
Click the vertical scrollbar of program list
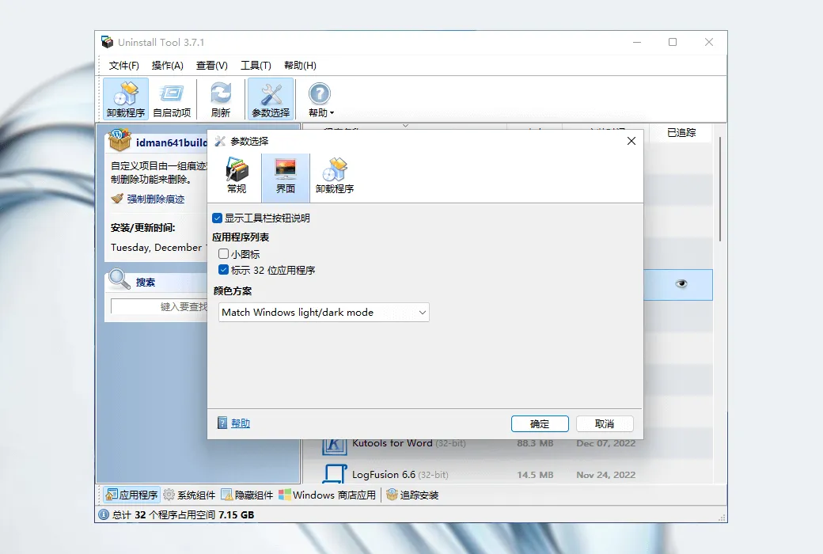tap(719, 189)
